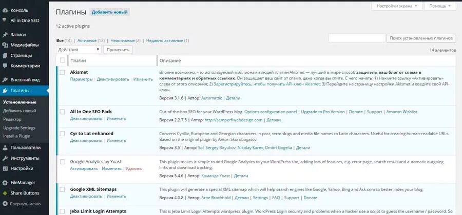Click the All in One SEO shield icon

[5, 20]
